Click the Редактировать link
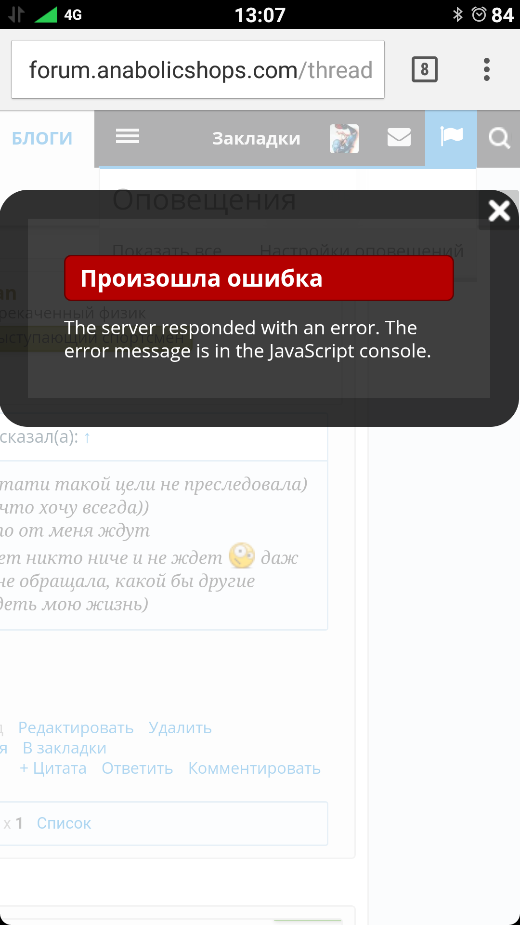520x925 pixels. (76, 728)
